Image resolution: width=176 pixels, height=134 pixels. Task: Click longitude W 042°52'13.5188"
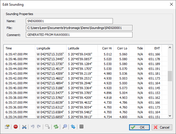tap(50, 88)
